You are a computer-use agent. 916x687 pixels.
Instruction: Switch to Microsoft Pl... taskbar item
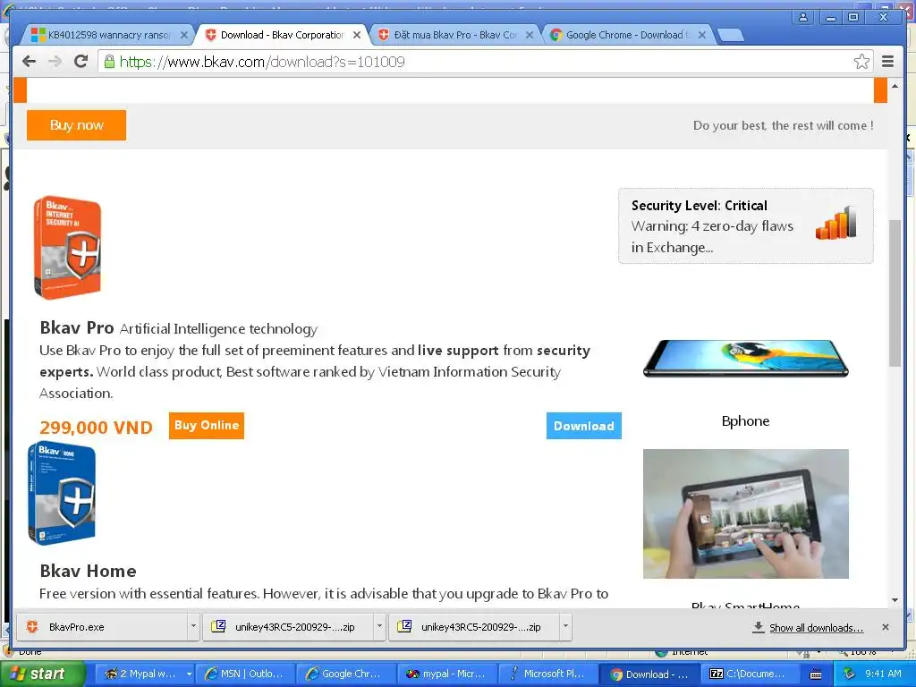(548, 674)
